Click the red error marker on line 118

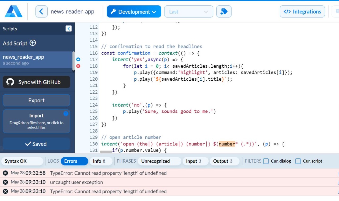pos(78,66)
